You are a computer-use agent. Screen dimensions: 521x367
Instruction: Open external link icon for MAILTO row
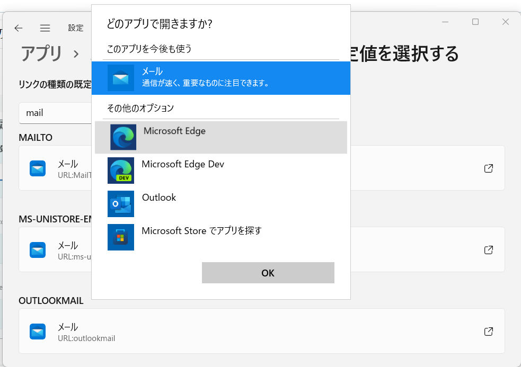tap(489, 168)
